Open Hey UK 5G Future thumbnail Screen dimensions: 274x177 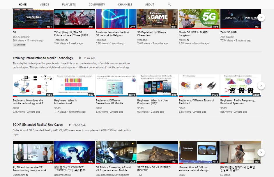[x=75, y=19]
